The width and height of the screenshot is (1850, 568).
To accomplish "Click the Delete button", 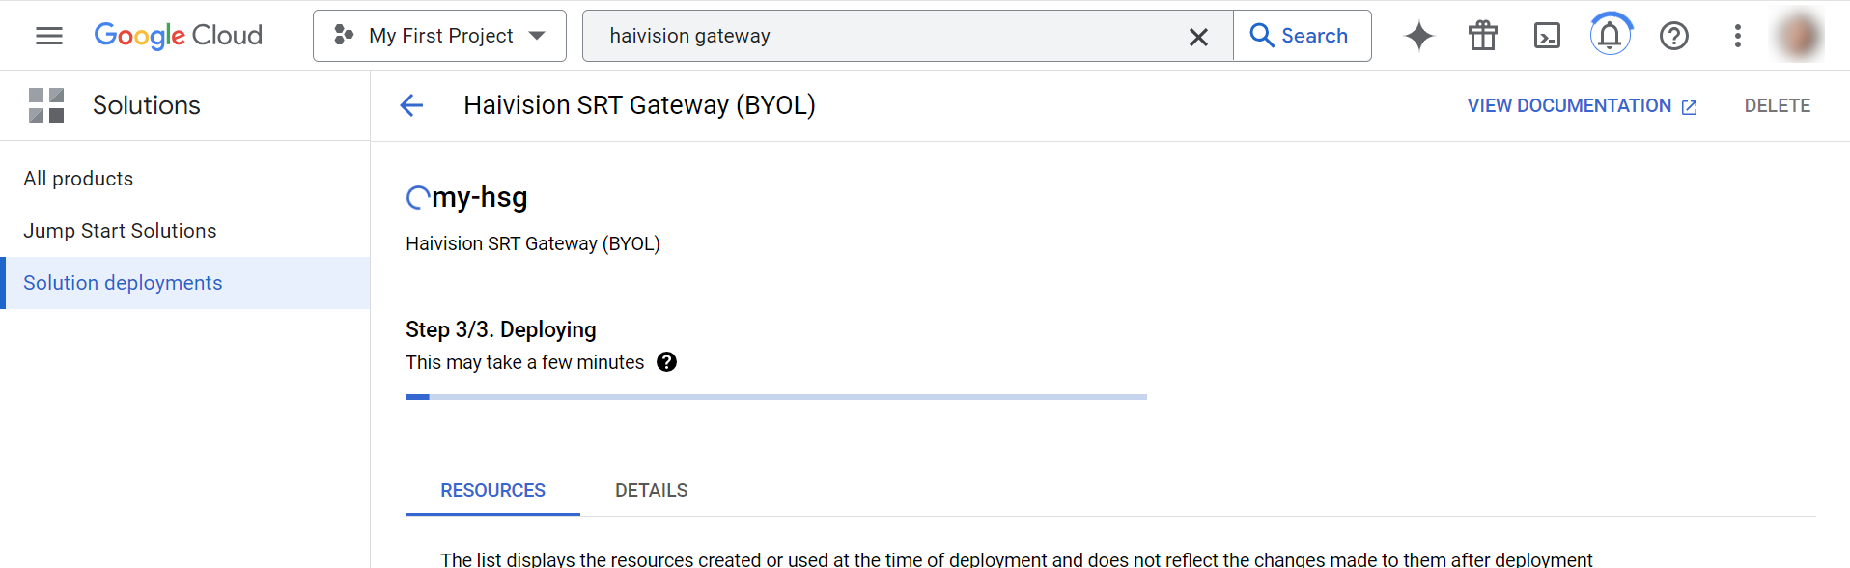I will tap(1777, 106).
